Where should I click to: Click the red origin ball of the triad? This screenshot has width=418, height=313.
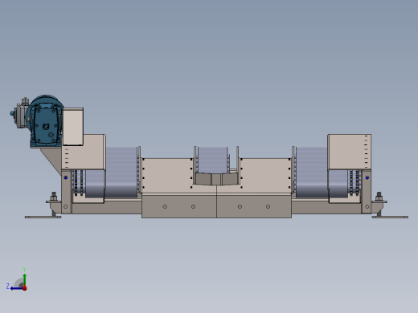[x=25, y=288]
